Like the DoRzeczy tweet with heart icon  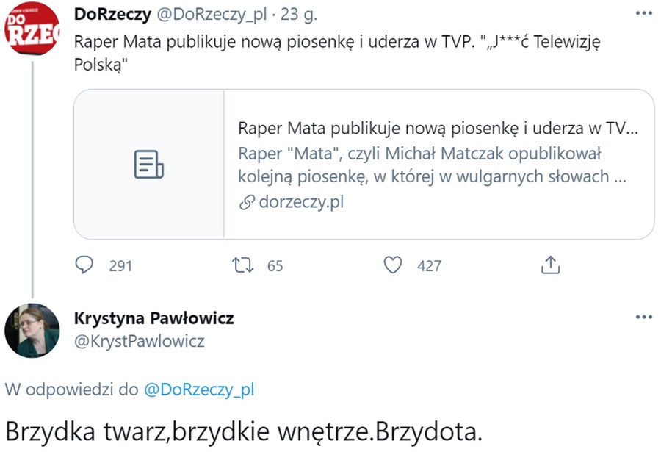(394, 265)
